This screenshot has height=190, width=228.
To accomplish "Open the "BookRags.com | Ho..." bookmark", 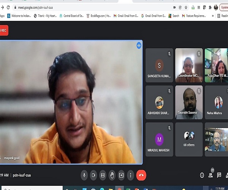I will (98, 16).
